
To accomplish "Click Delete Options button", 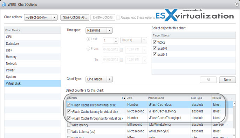I will [x=103, y=17].
